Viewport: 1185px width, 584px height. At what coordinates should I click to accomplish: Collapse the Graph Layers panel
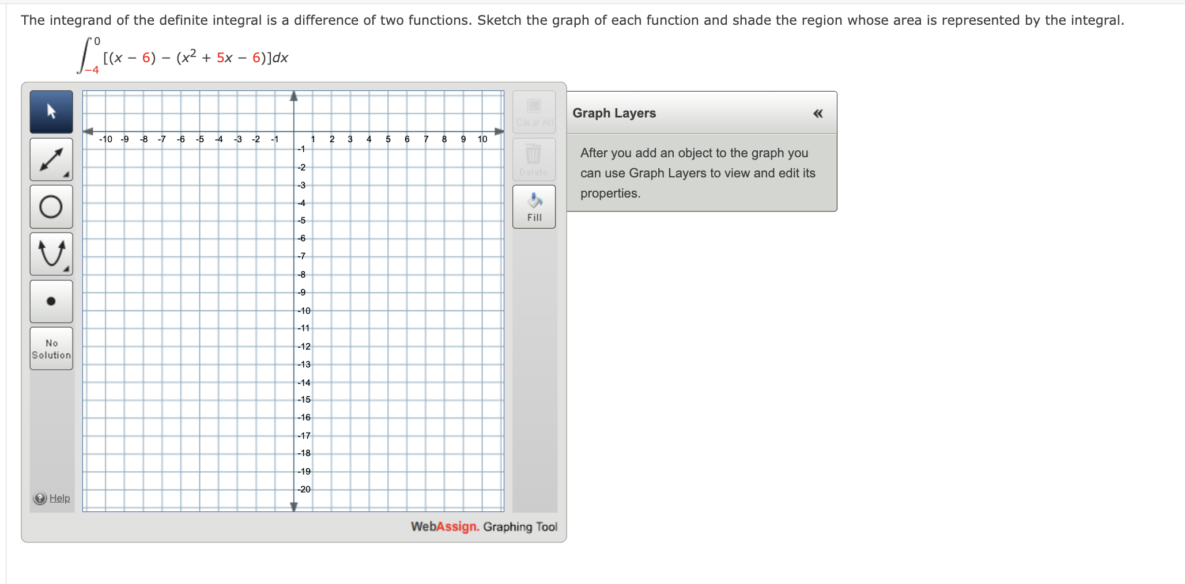click(818, 113)
